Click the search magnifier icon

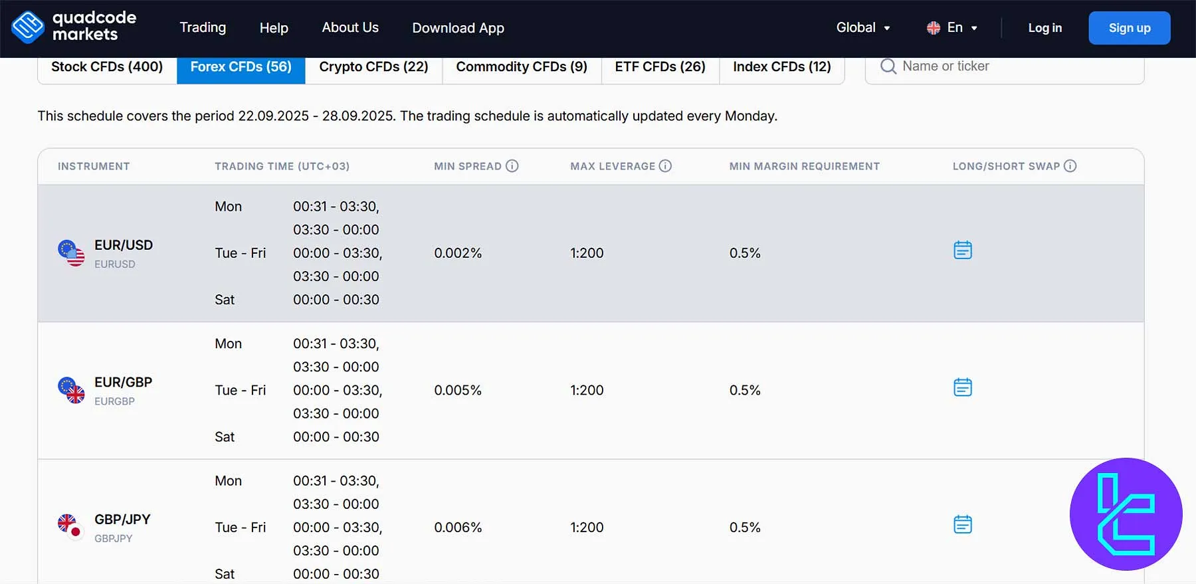click(888, 66)
